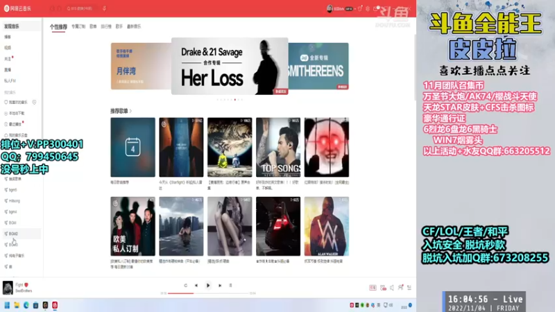Open the sound quality badge in the player bar
Viewport: 555px width, 312px height.
coord(373,288)
